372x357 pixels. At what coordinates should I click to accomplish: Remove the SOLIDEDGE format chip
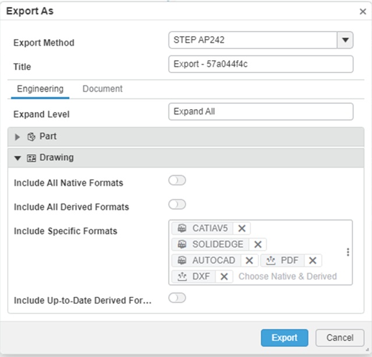tap(258, 244)
